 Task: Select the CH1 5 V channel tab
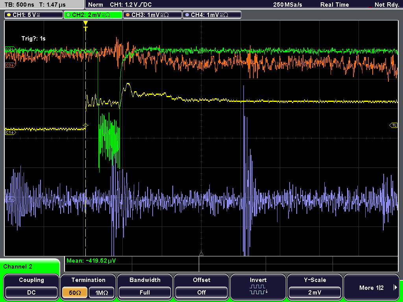(x=34, y=15)
